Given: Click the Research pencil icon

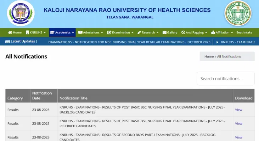Looking at the screenshot, I should [x=139, y=32].
